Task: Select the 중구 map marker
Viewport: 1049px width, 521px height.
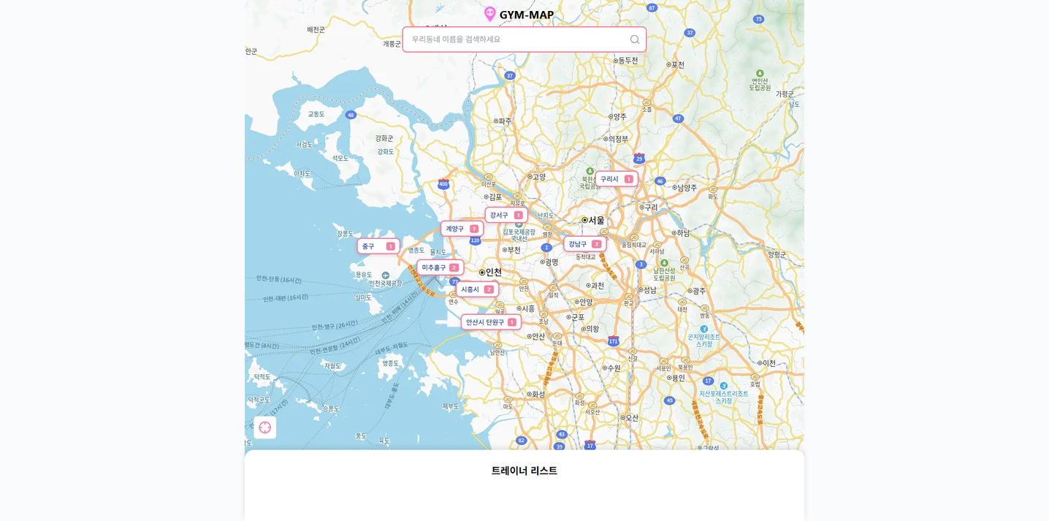Action: [x=371, y=246]
